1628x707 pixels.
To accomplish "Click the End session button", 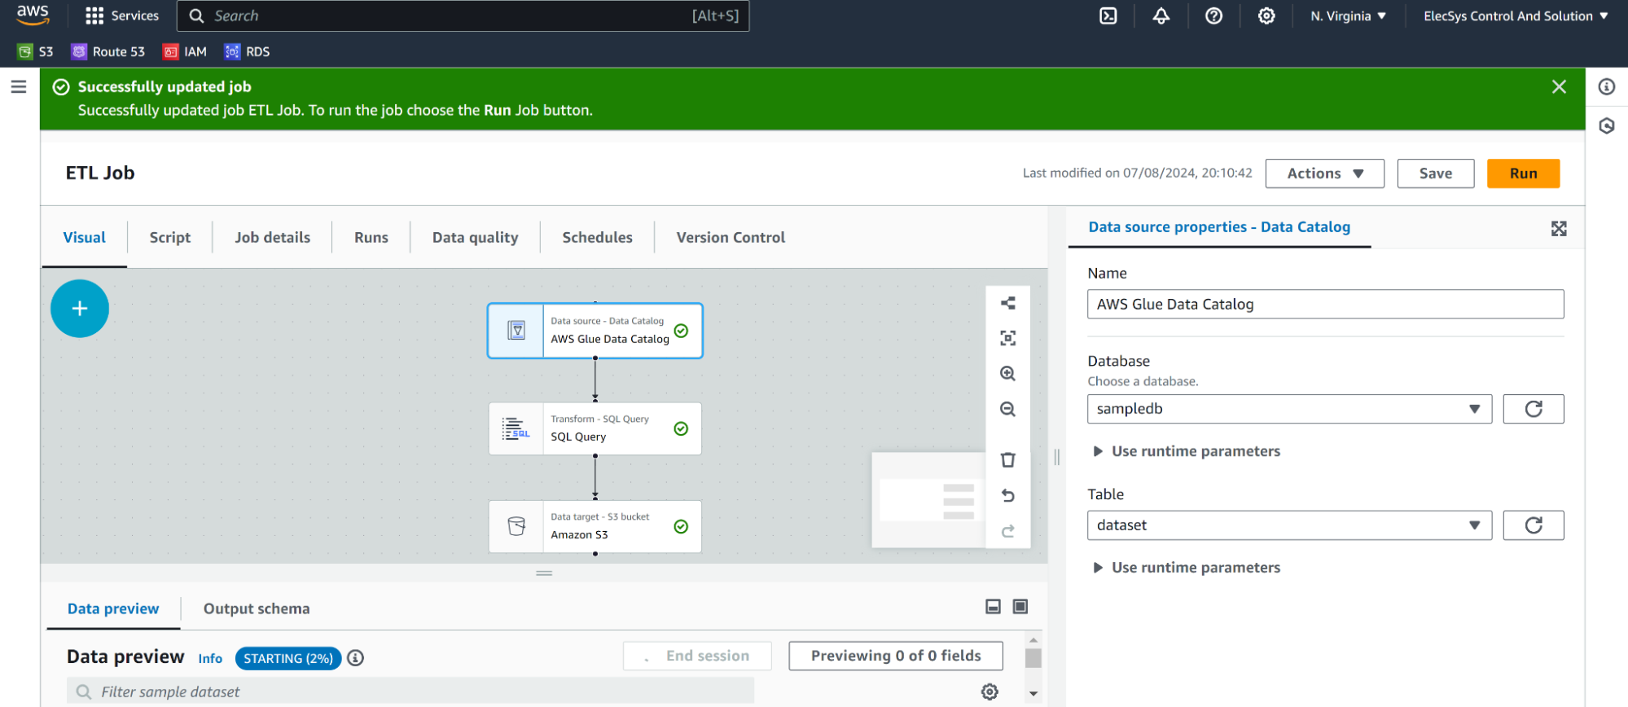I will point(697,656).
